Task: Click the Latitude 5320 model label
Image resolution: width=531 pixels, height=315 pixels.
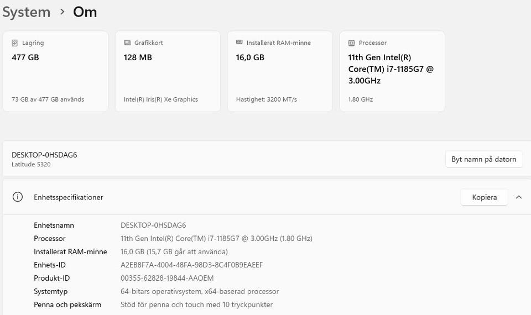Action: [31, 165]
